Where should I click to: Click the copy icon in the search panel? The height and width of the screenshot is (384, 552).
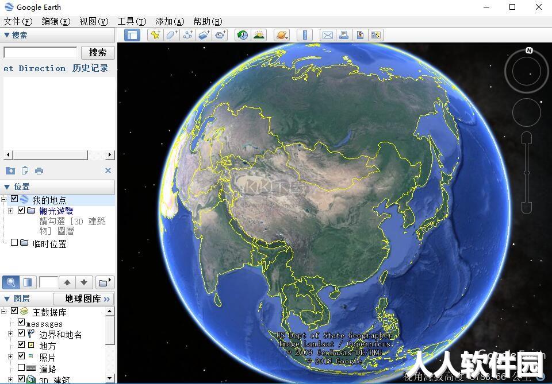pyautogui.click(x=25, y=170)
